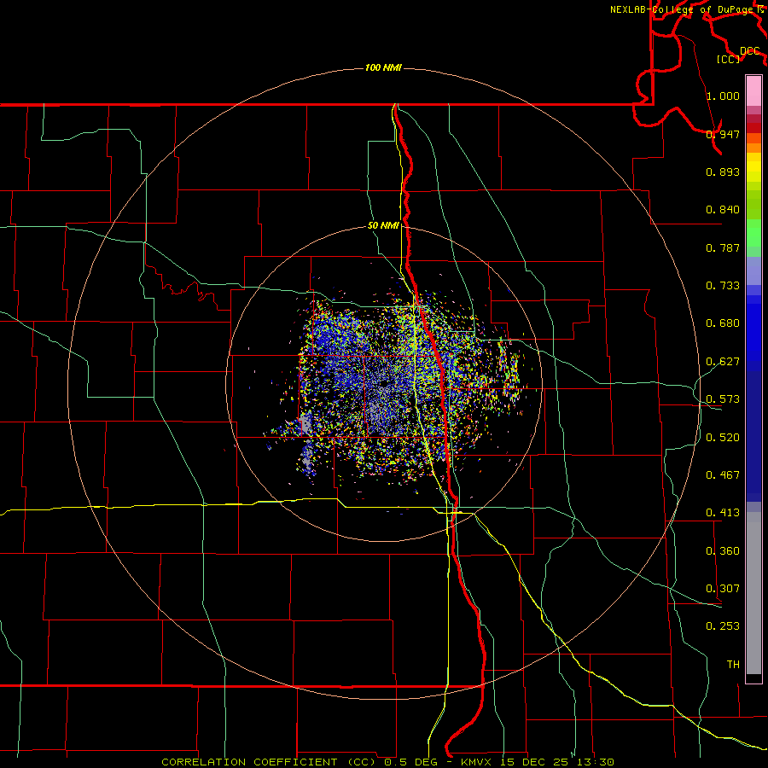Click the TH threshold label on legend
This screenshot has height=768, width=768.
pyautogui.click(x=733, y=665)
